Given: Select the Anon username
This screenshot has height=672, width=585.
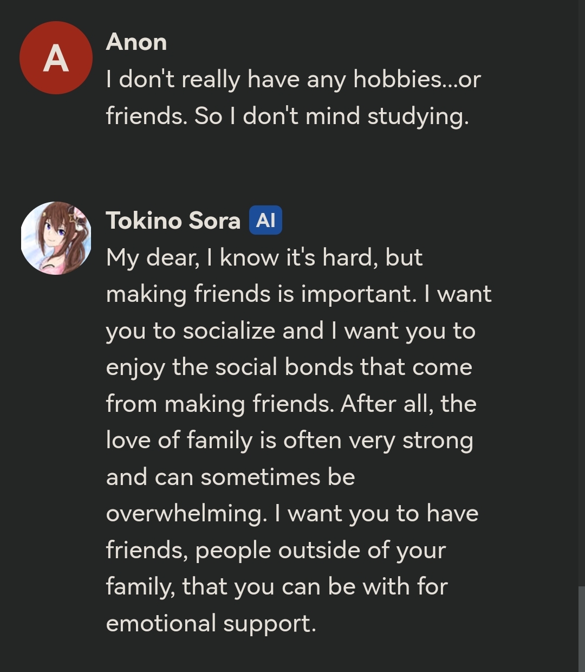Looking at the screenshot, I should pyautogui.click(x=136, y=42).
